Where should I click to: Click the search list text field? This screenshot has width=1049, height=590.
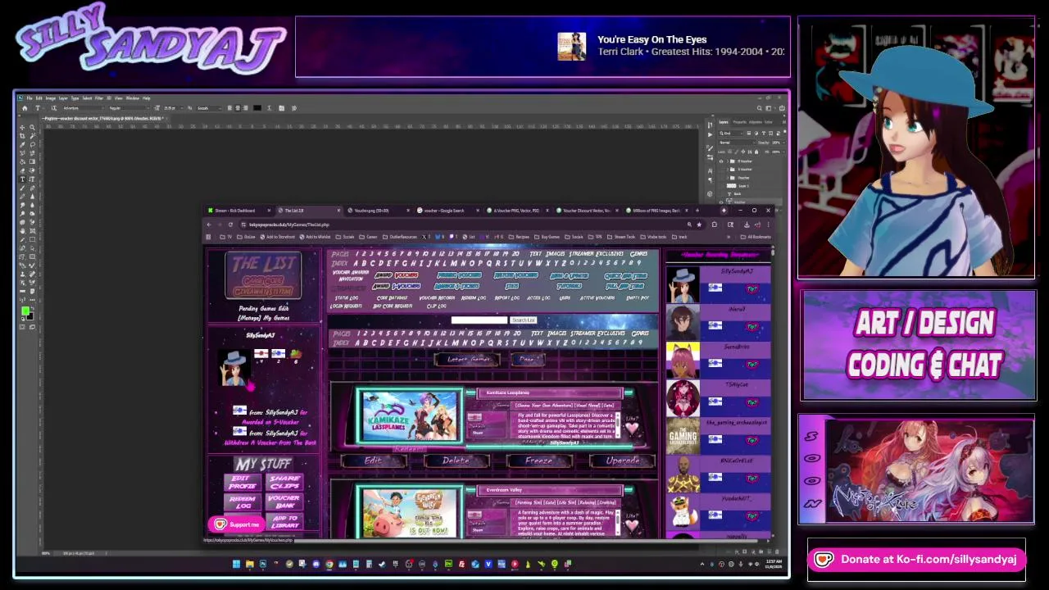point(479,320)
